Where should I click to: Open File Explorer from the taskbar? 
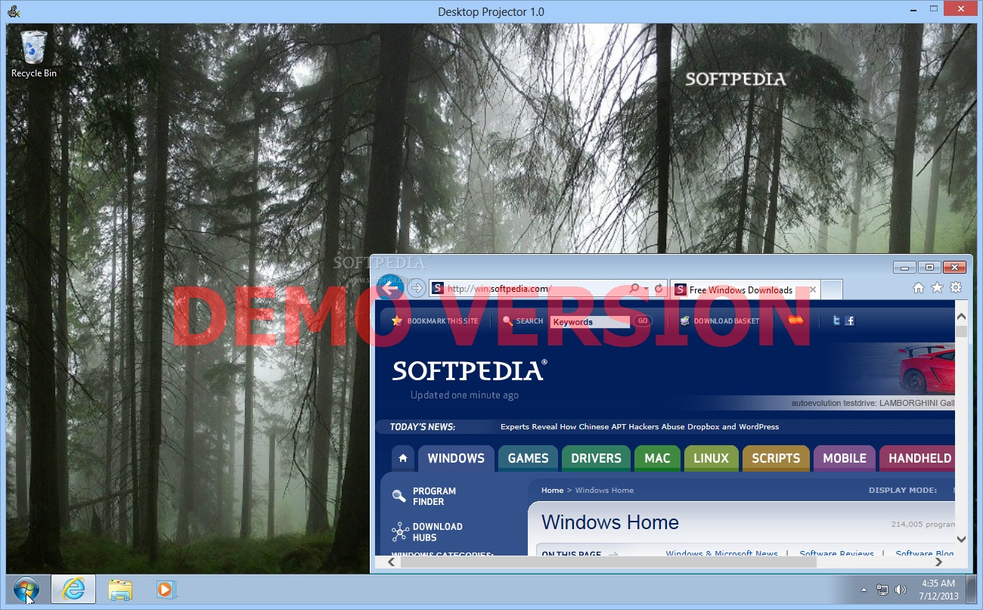[x=119, y=589]
